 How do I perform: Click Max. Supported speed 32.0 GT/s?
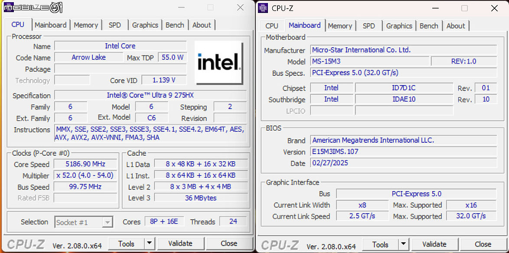[471, 216]
